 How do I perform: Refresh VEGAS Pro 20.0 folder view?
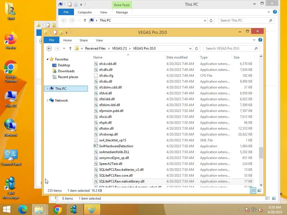(x=196, y=48)
